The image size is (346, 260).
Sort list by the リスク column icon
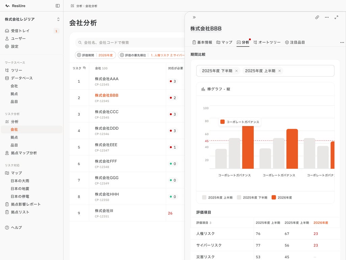[84, 68]
